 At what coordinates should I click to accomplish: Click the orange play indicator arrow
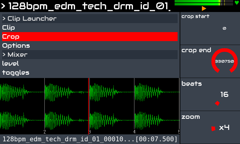click(204, 9)
